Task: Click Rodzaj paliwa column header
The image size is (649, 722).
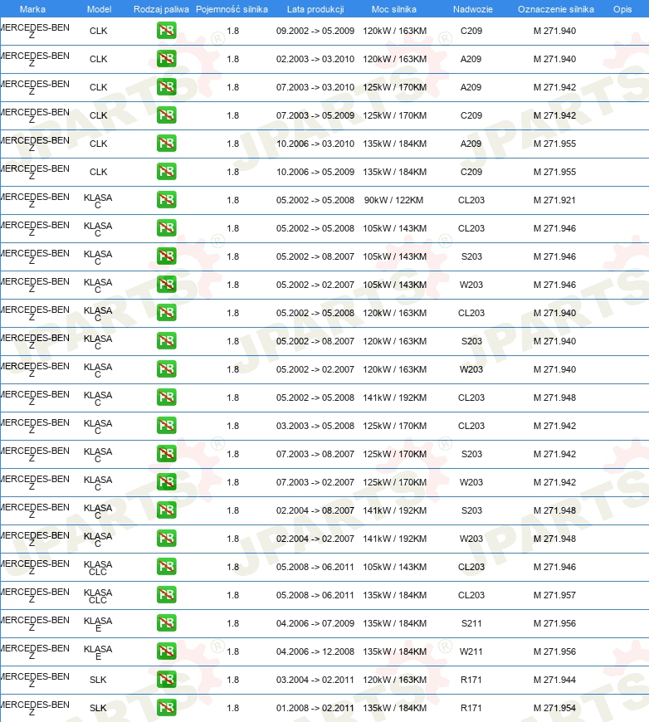Action: [x=161, y=9]
